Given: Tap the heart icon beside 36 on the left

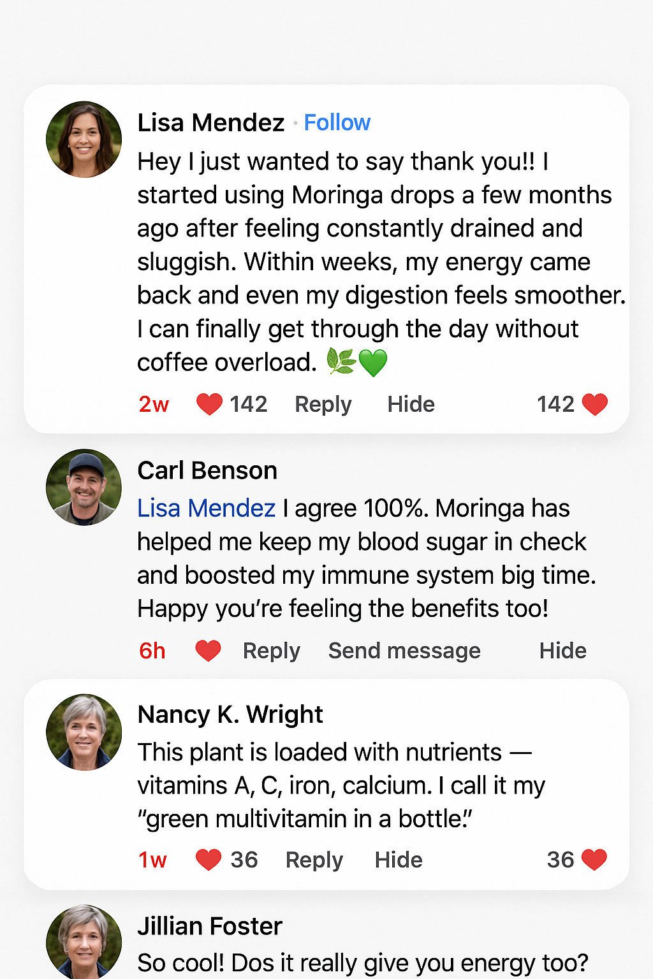Looking at the screenshot, I should click(x=209, y=860).
